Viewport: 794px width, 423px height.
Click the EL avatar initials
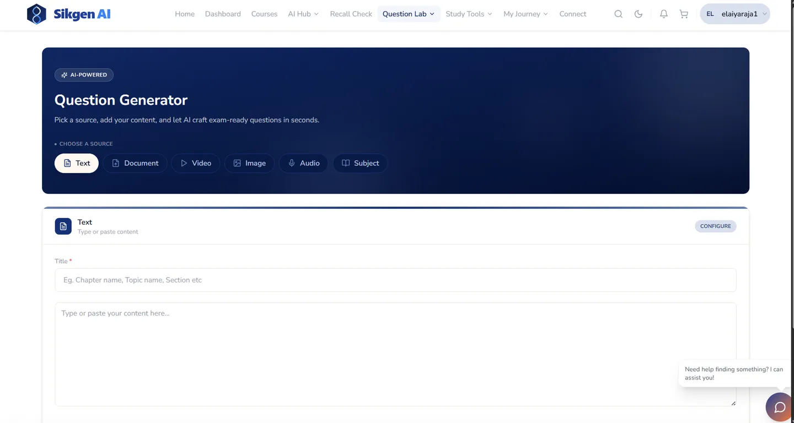[x=710, y=14]
